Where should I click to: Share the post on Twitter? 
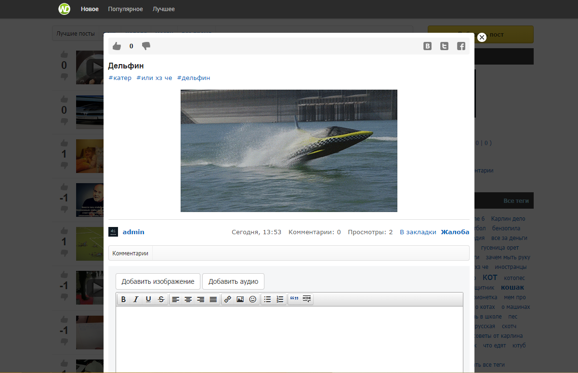444,46
